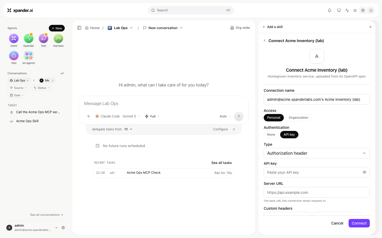The height and width of the screenshot is (238, 382).
Task: Select Personal access option
Action: [x=274, y=118]
